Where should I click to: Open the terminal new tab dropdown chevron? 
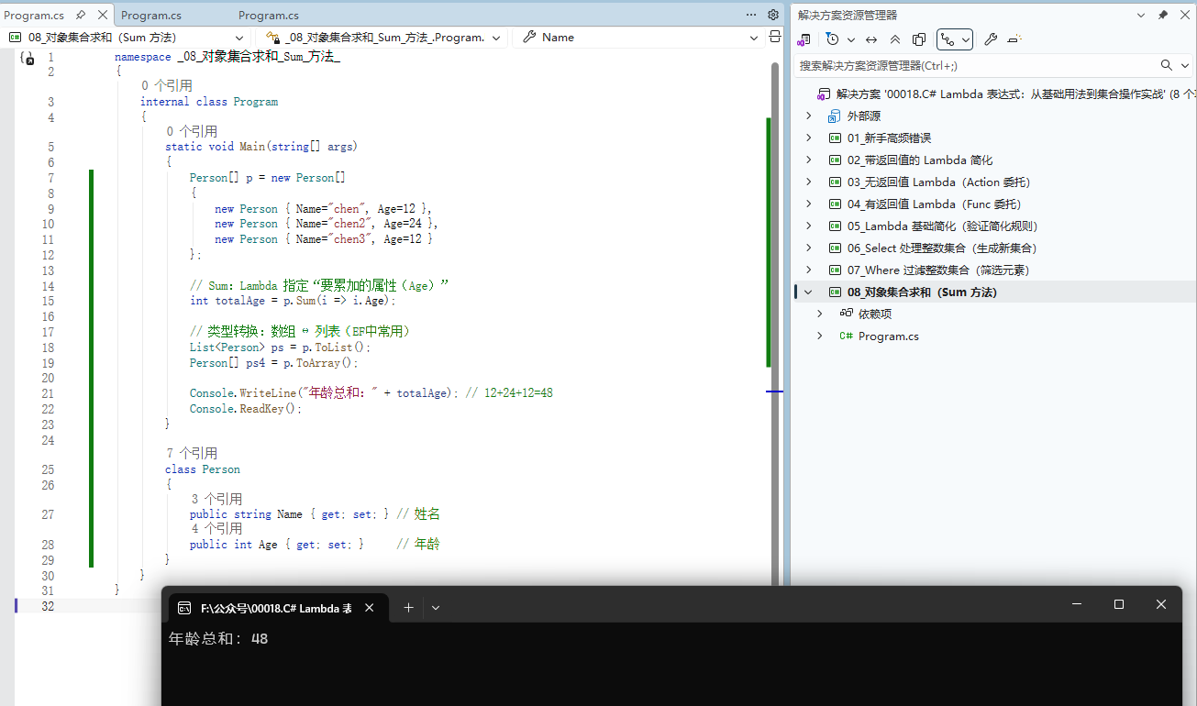pyautogui.click(x=436, y=607)
